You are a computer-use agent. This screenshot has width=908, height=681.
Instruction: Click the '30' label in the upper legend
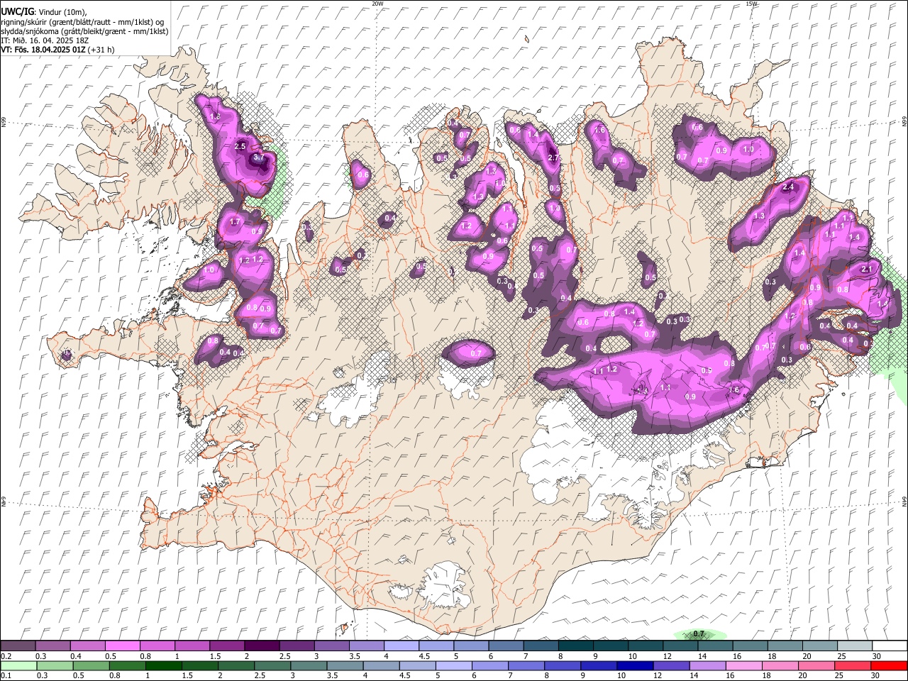tap(877, 656)
